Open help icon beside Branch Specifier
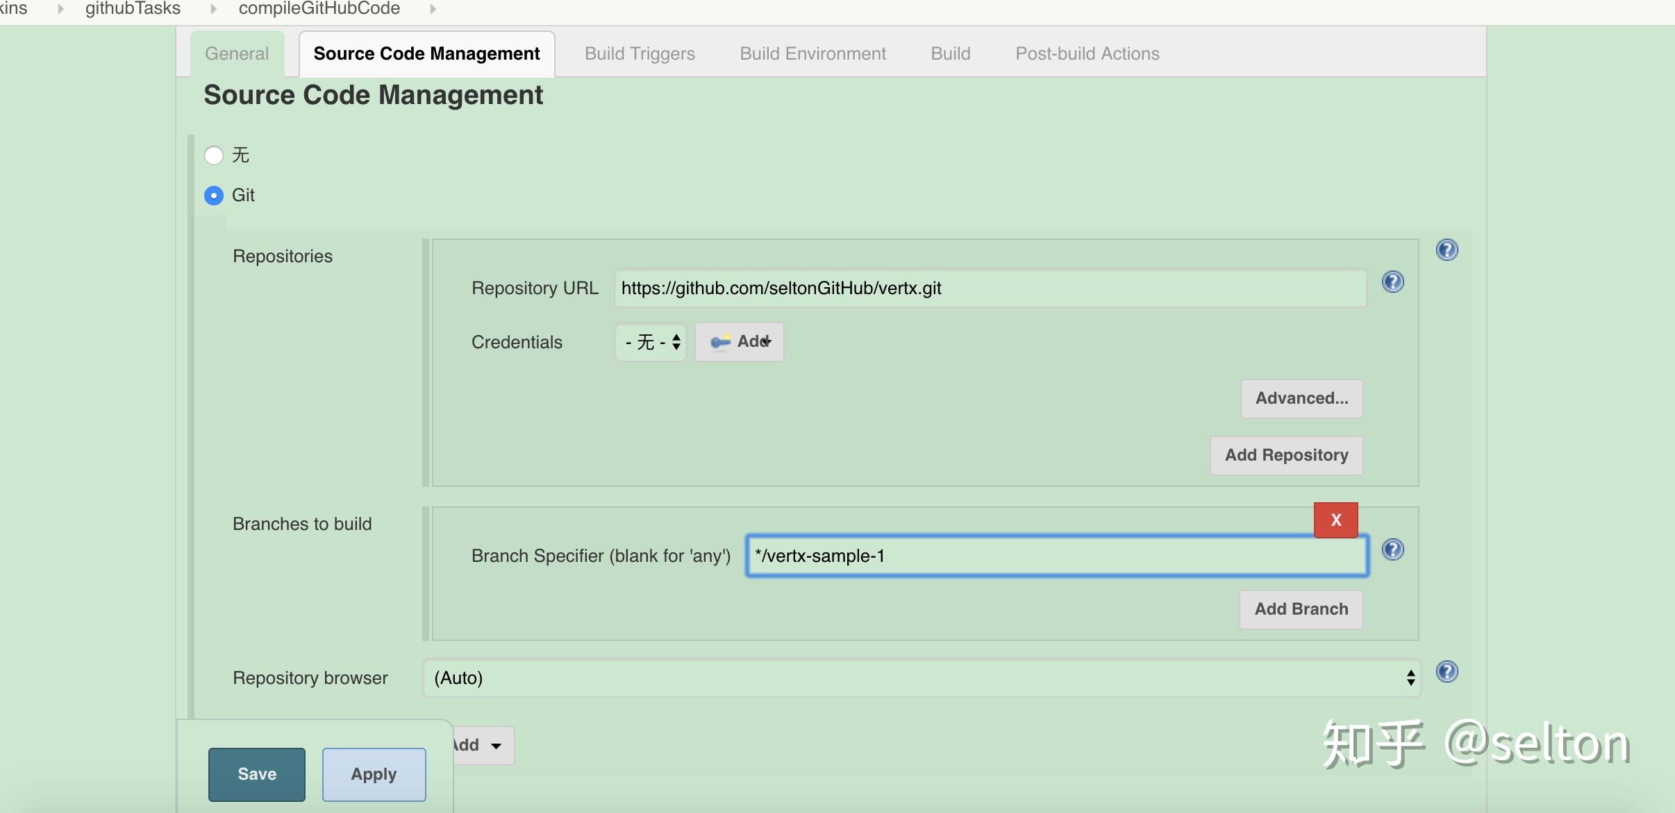 coord(1392,549)
